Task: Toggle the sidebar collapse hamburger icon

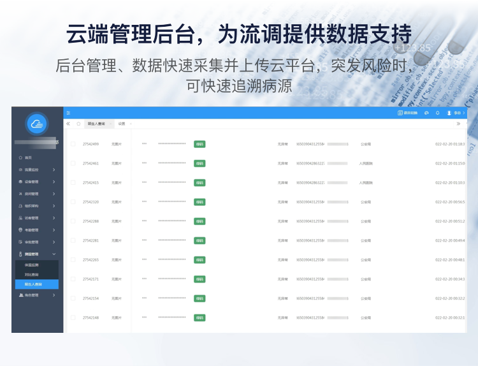Action: point(69,113)
